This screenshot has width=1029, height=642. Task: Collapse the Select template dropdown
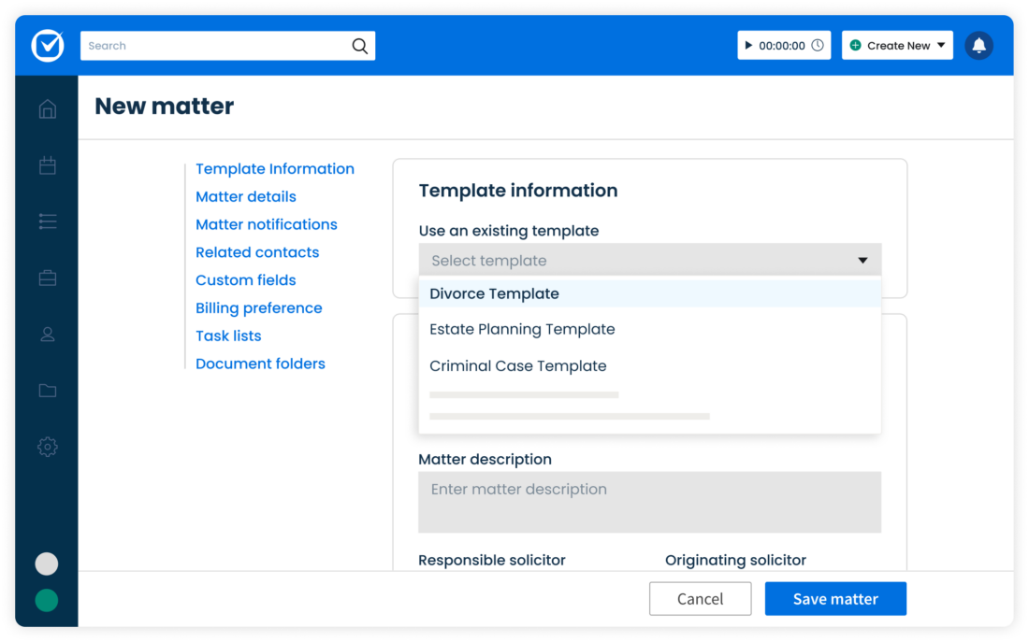(862, 261)
